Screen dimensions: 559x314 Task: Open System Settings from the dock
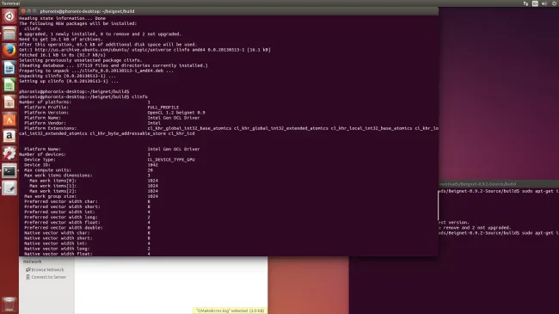click(x=9, y=153)
